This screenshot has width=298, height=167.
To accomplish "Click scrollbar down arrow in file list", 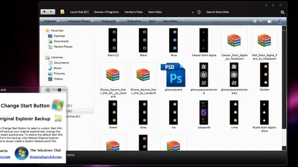I will [284, 148].
